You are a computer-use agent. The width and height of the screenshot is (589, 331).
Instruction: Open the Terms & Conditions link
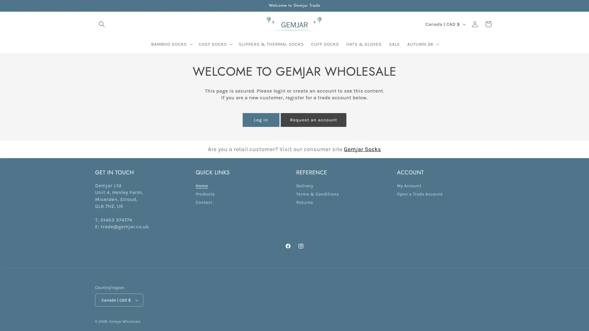[x=317, y=194]
